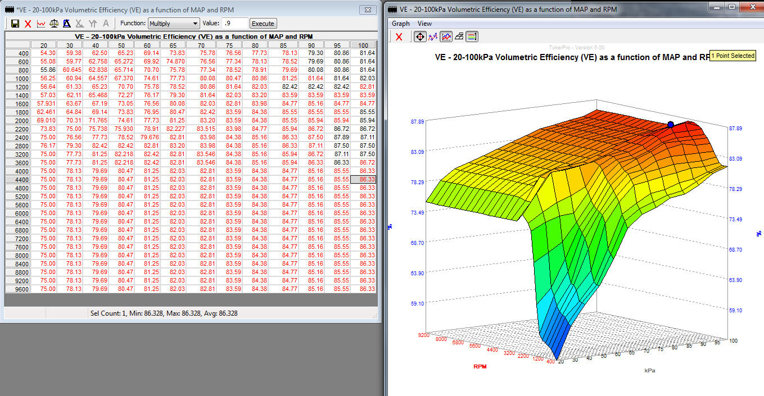Viewport: 764px width, 396px height.
Task: Open the Graph menu
Action: tap(401, 24)
